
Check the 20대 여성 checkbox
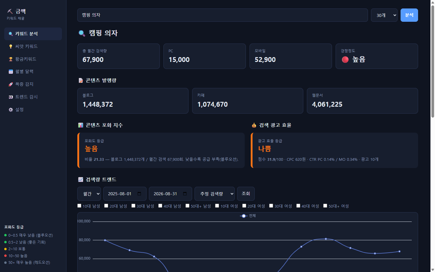point(244,206)
